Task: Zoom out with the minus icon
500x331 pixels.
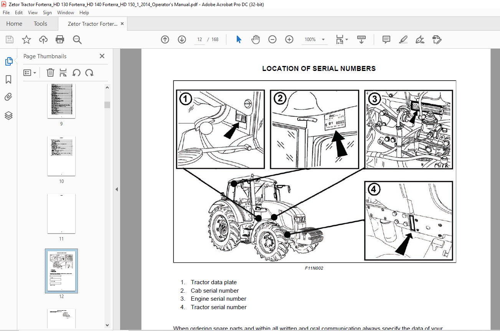Action: pos(272,40)
